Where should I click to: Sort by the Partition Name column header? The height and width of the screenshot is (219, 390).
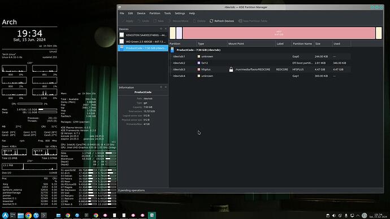click(x=303, y=43)
